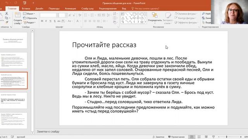This screenshot has width=248, height=139.
Task: Click Заметки к слайду notes area
Action: pos(48,131)
